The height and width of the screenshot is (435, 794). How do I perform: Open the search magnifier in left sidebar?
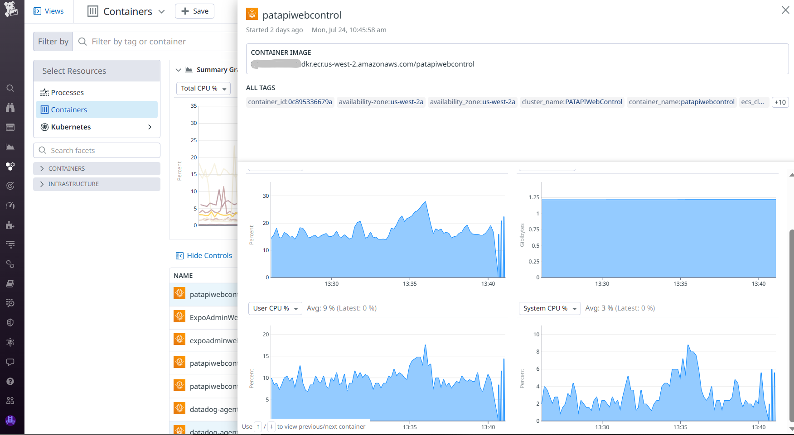(x=10, y=88)
